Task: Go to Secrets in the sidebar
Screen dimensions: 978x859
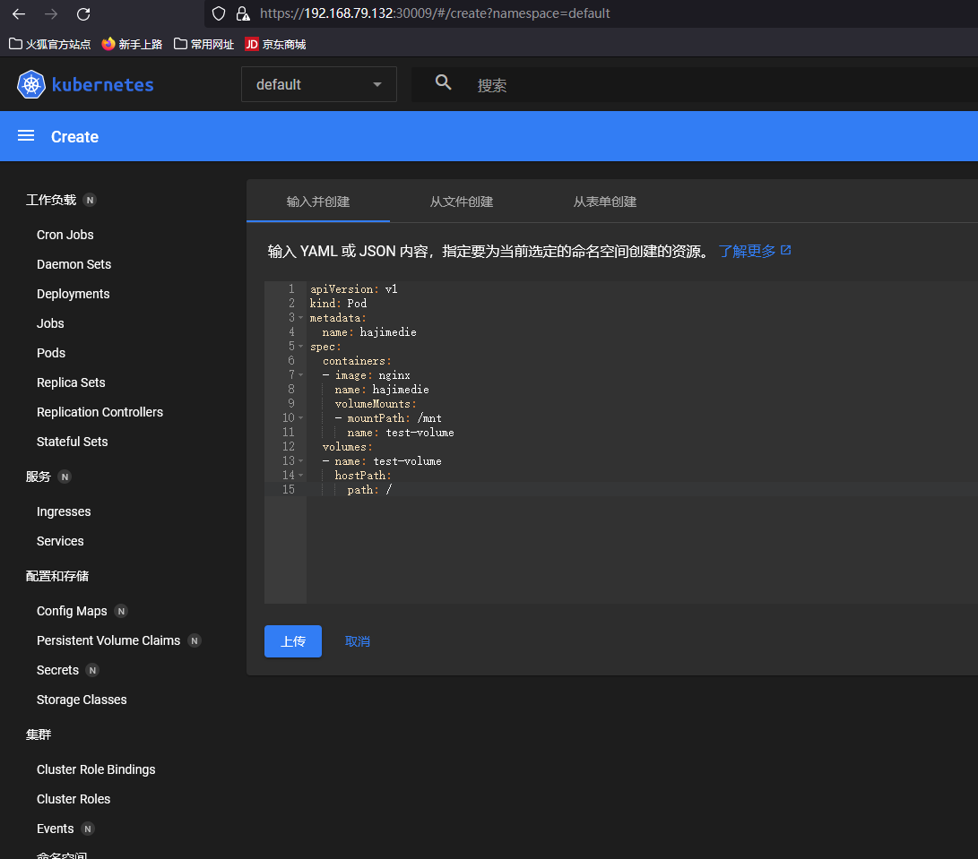Action: point(58,670)
